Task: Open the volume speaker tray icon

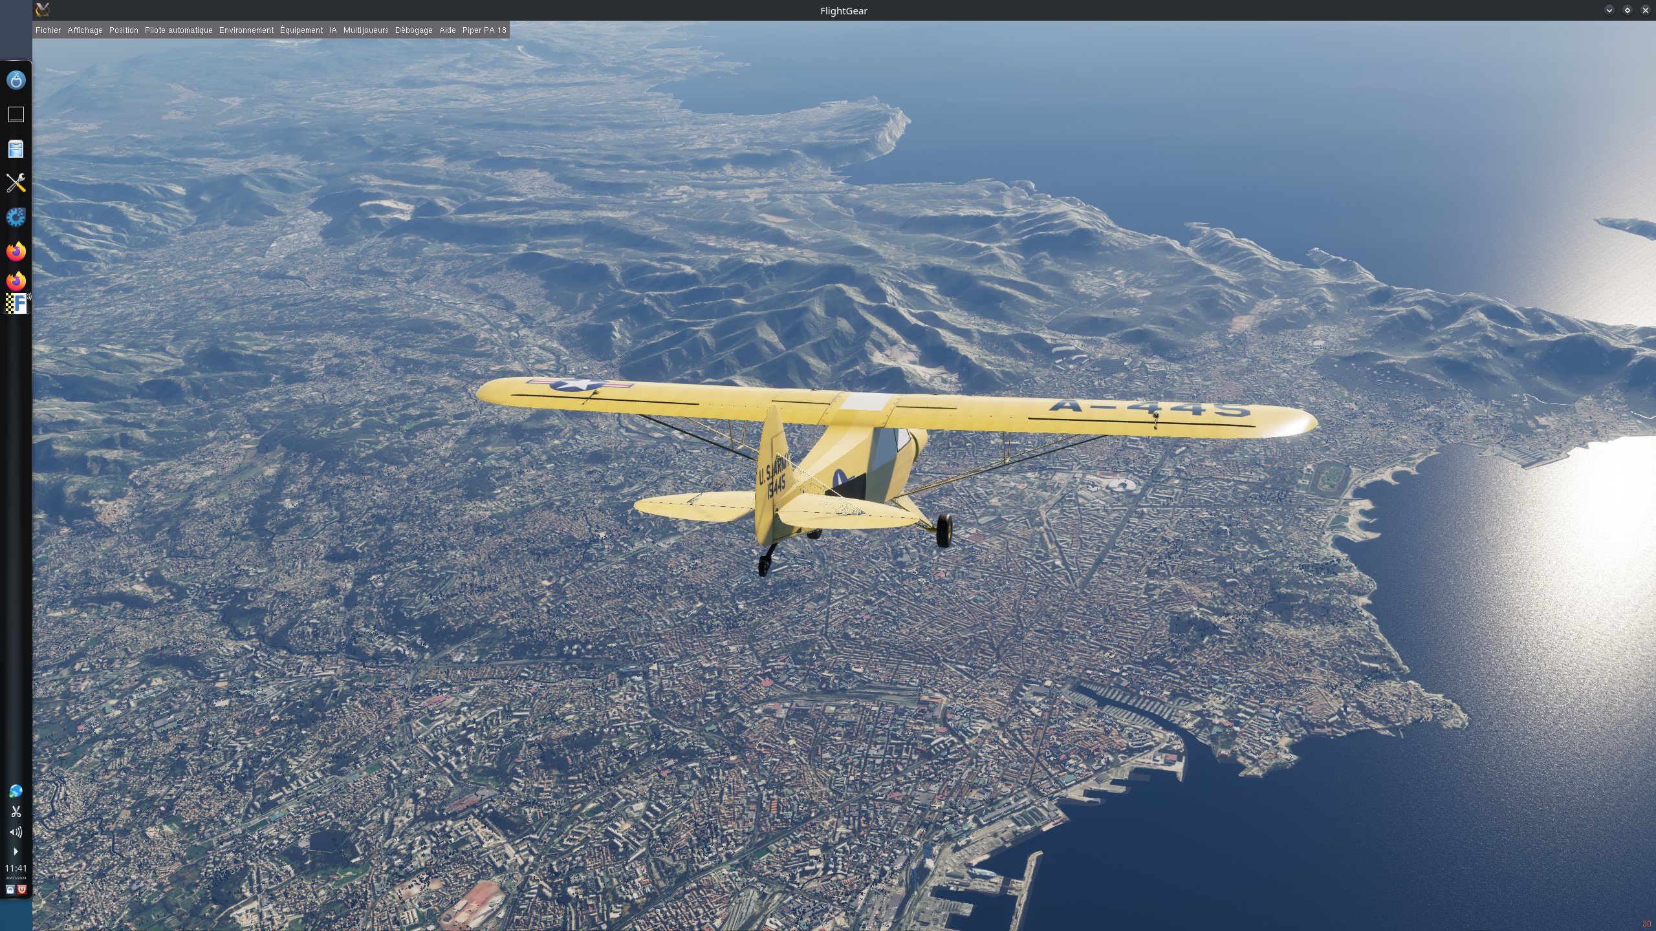Action: [x=16, y=832]
